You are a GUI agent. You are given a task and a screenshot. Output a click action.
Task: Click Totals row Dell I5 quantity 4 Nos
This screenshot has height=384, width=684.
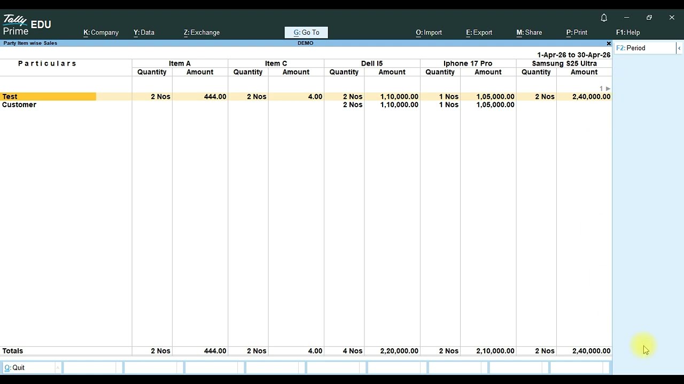[353, 351]
